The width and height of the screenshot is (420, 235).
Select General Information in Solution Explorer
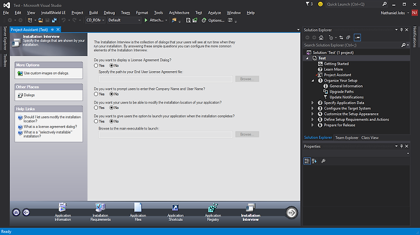point(346,86)
